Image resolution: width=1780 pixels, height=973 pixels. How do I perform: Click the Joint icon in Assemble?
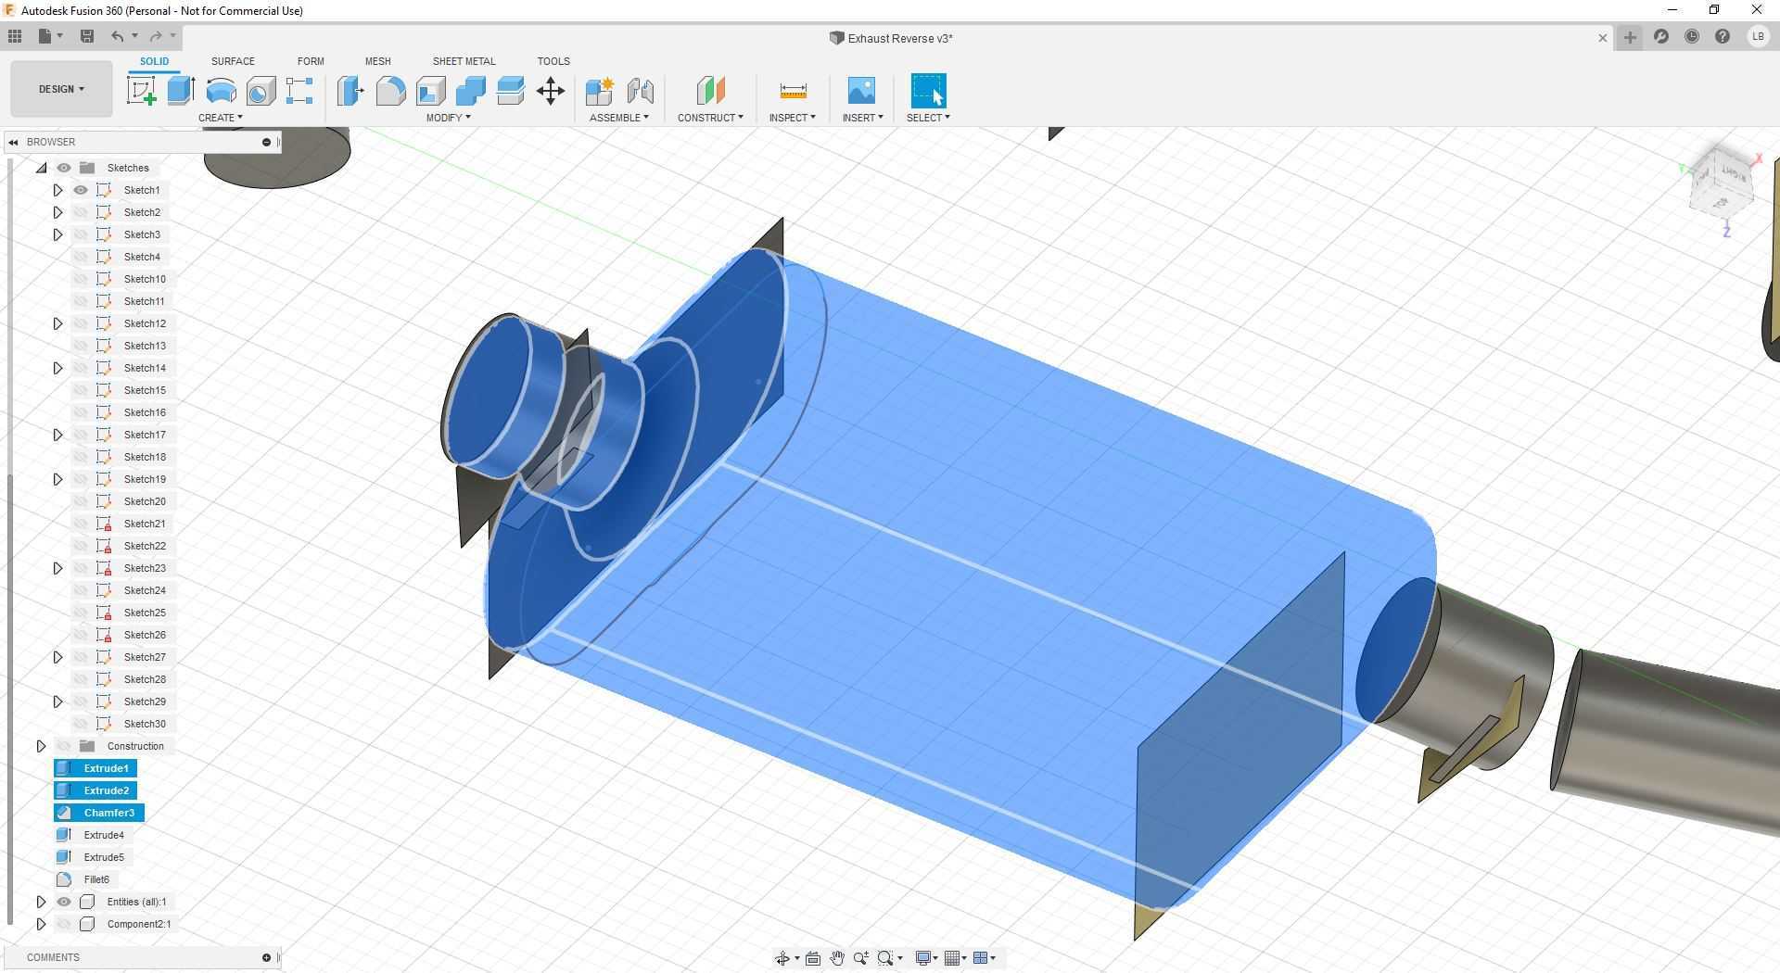click(x=640, y=91)
